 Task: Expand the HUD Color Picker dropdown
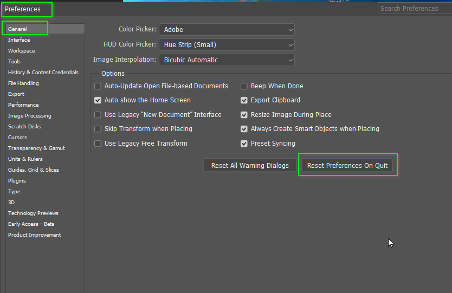pyautogui.click(x=227, y=45)
